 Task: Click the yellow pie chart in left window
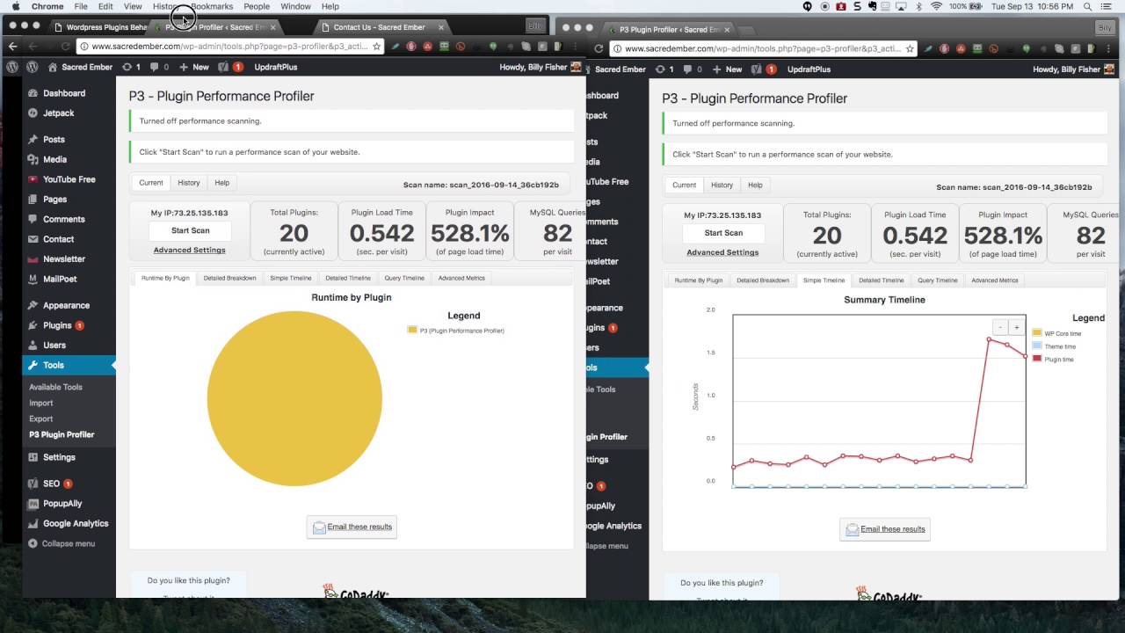coord(294,398)
